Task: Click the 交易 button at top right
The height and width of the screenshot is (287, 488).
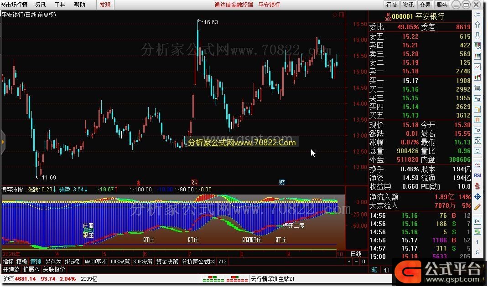Action: (x=425, y=5)
